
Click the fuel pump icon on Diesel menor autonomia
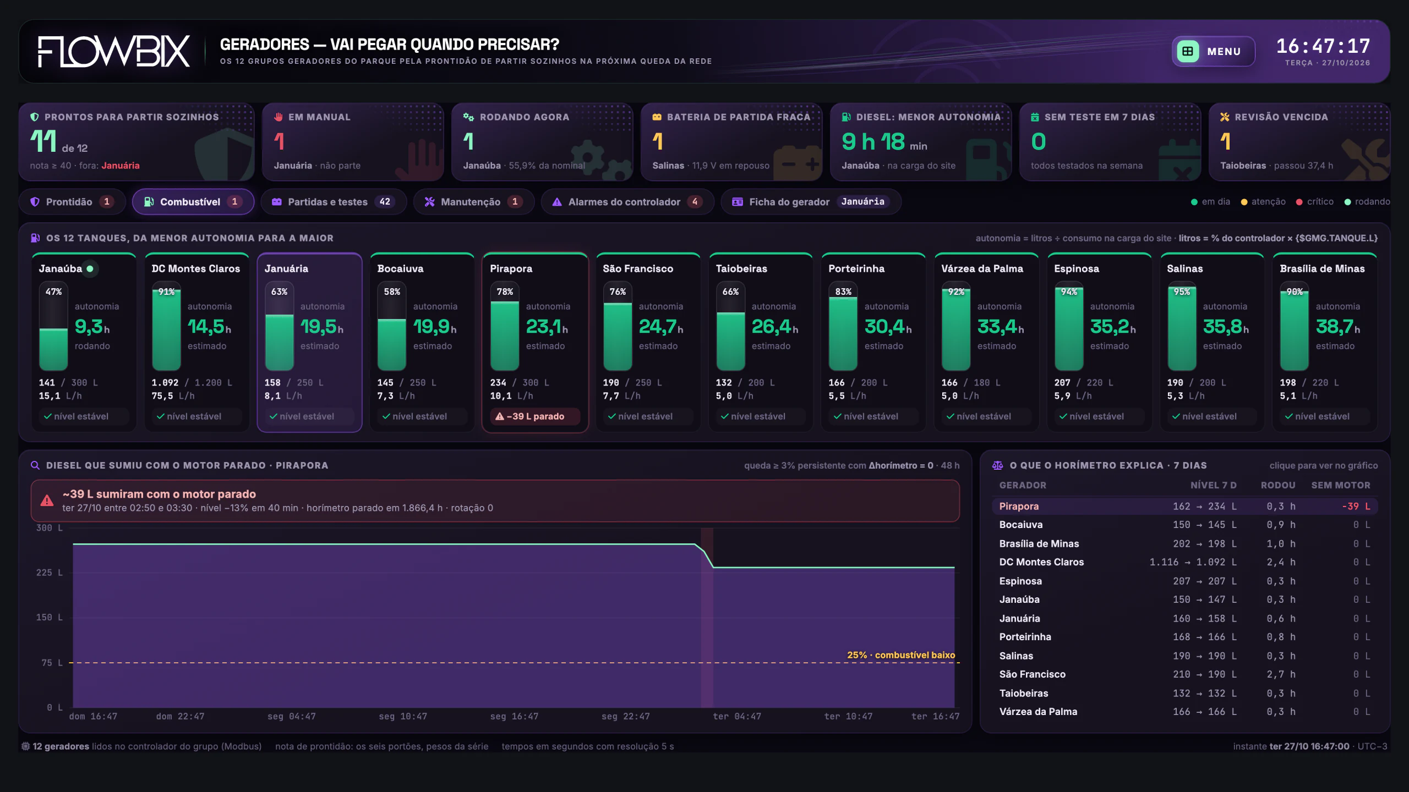click(847, 117)
